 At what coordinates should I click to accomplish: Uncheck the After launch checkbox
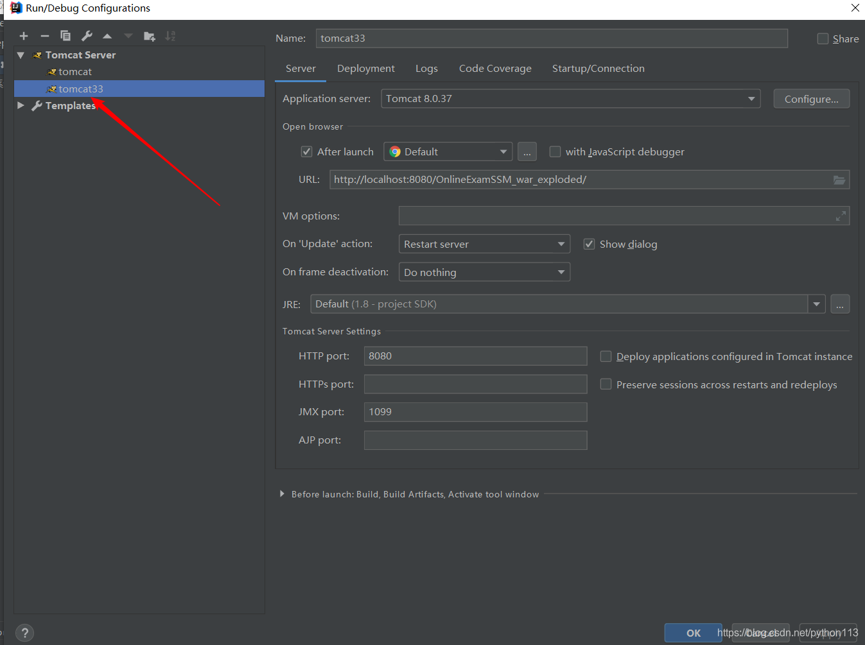[x=307, y=152]
